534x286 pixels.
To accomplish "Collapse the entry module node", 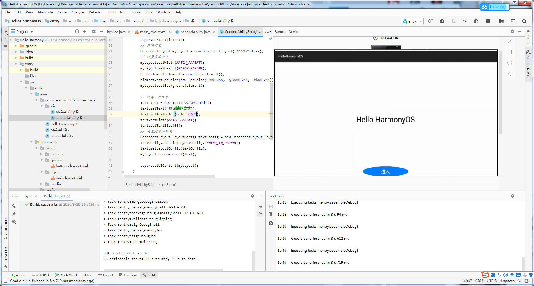I will pos(16,64).
